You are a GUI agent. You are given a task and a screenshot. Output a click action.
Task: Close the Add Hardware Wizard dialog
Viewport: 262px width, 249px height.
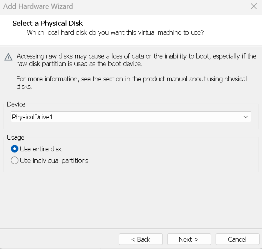pyautogui.click(x=253, y=7)
